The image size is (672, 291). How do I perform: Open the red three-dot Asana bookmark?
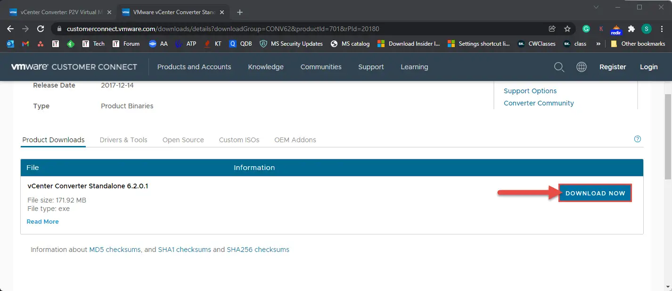click(41, 44)
